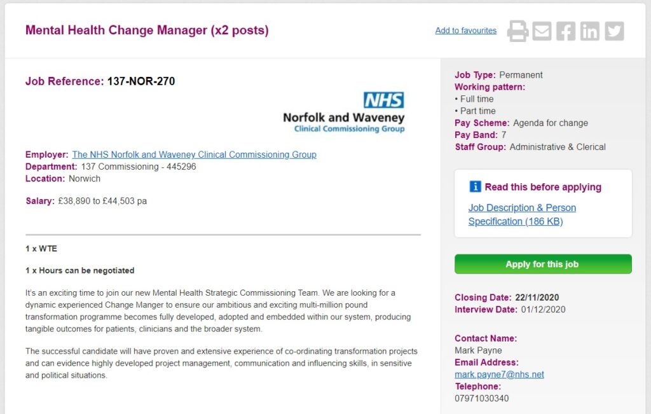Image resolution: width=651 pixels, height=414 pixels.
Task: Click the telephone number 07971030340
Action: click(x=482, y=398)
